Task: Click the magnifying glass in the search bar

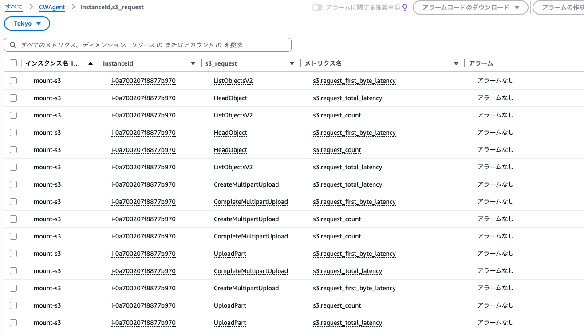Action: pos(13,44)
